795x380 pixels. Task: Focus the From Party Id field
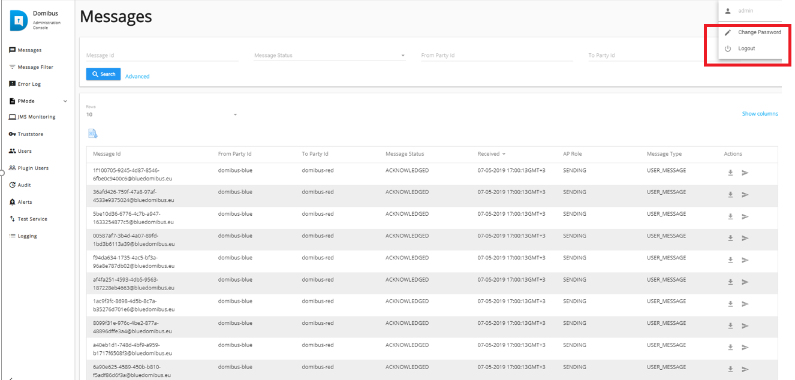[497, 55]
